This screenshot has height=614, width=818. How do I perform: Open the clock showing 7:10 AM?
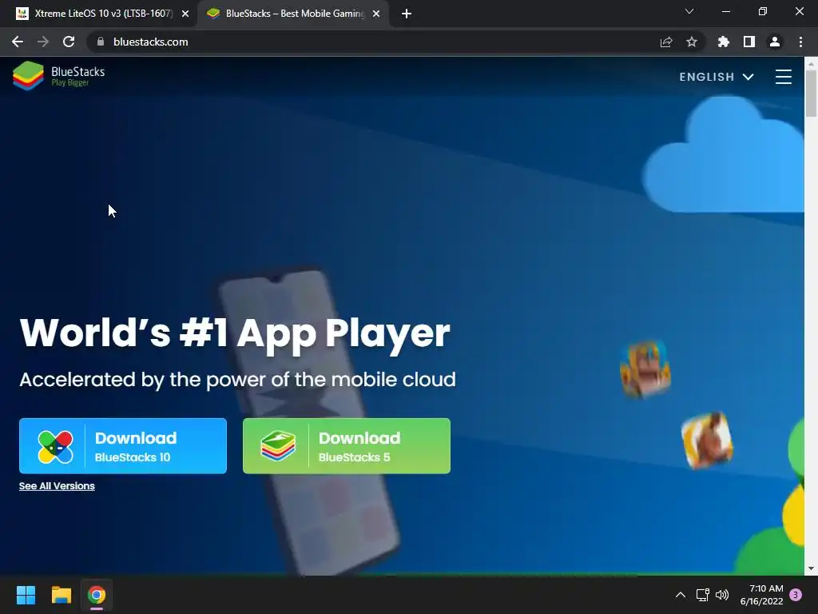761,595
